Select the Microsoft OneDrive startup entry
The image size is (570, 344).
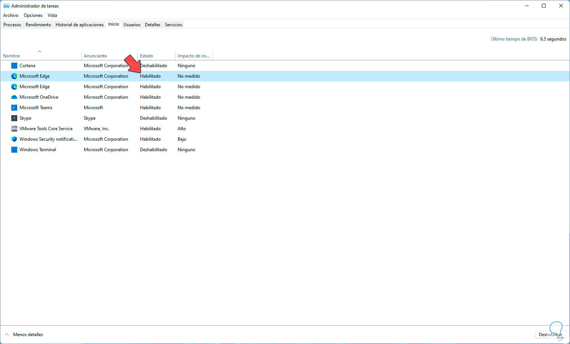coord(285,97)
